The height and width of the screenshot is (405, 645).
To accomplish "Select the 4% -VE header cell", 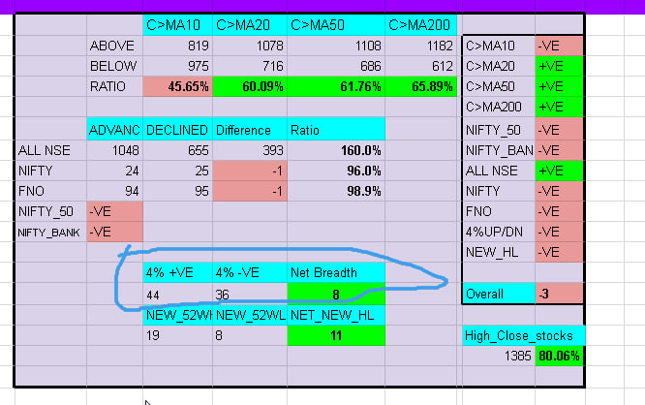I will point(250,272).
